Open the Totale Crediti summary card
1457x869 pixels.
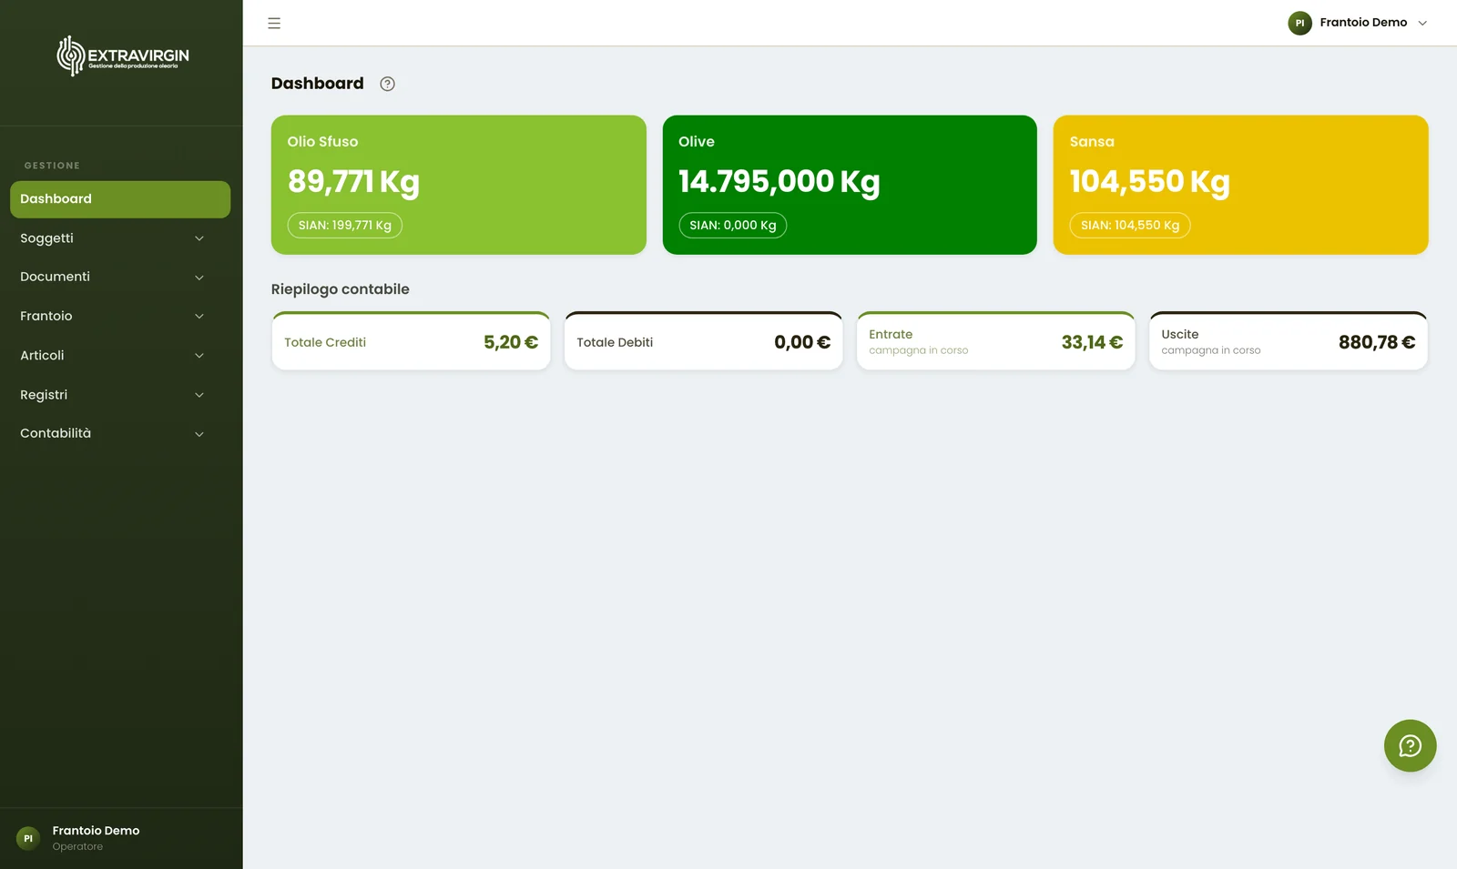(x=411, y=341)
